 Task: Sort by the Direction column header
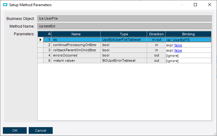(156, 34)
